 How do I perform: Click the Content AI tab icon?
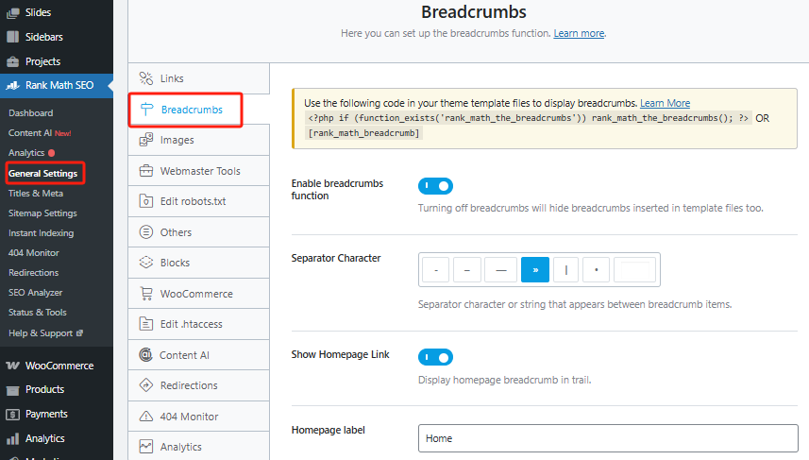[146, 355]
